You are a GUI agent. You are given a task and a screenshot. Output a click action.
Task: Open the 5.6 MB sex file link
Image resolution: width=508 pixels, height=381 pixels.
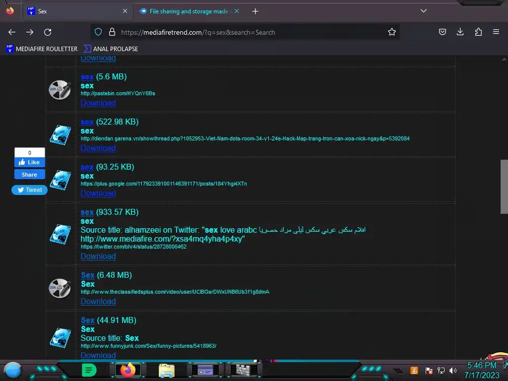click(87, 77)
